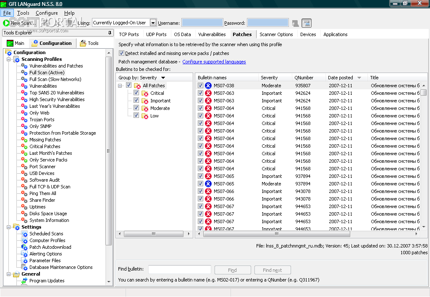Click the Program Updates icon
Viewport: 430px width, 297px height.
pos(24,281)
